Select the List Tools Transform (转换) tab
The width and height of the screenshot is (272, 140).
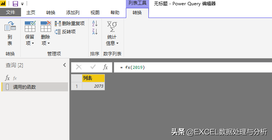(137, 13)
